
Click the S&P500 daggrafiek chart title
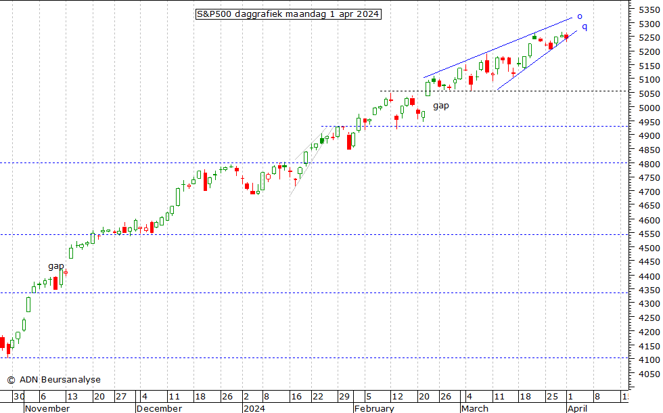(288, 14)
